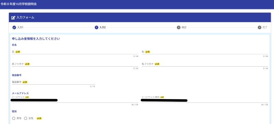This screenshot has width=274, height=124.
Task: Click the 確認 step label
Action: coord(184,27)
